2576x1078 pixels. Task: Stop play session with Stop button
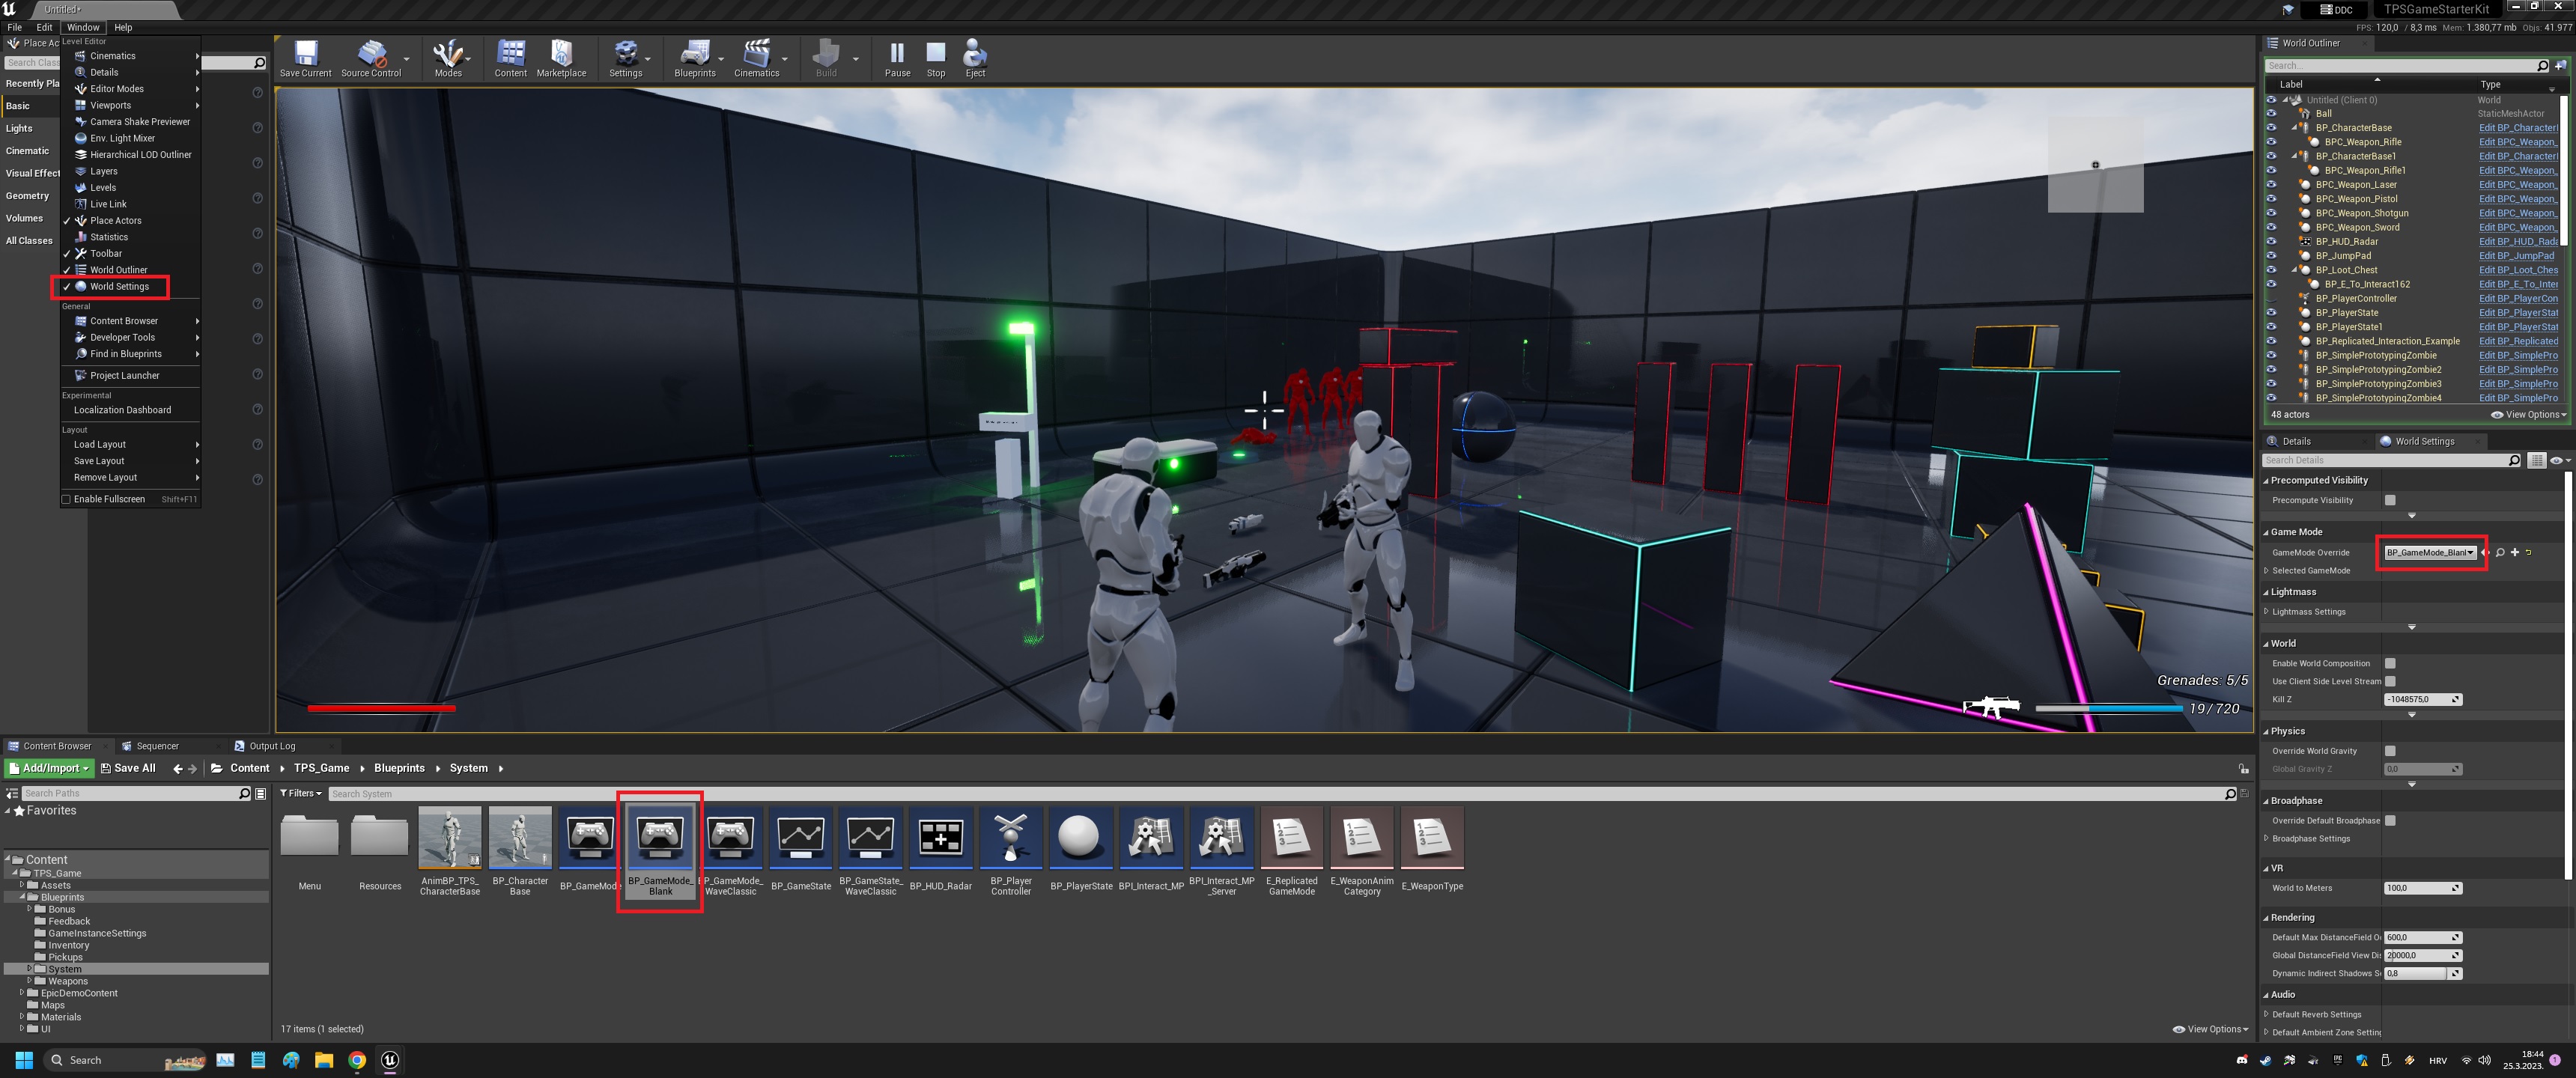click(x=935, y=58)
